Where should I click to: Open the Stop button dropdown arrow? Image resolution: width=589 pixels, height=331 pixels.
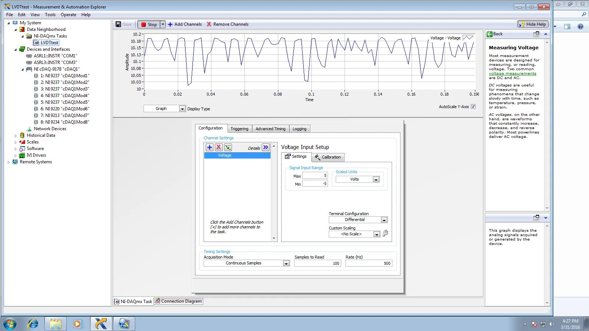click(x=163, y=25)
